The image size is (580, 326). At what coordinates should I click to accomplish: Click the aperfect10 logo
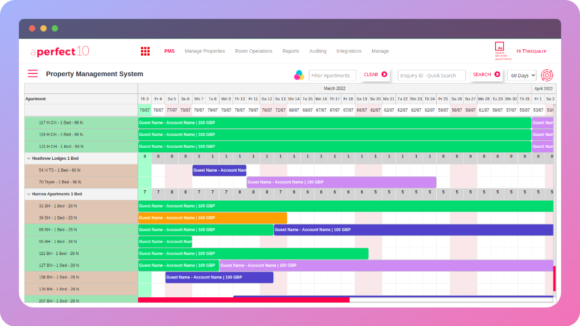(60, 52)
